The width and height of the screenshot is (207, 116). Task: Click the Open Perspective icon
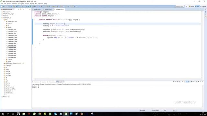tap(187, 6)
